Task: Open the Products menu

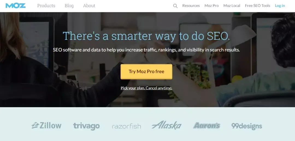Action: point(46,6)
